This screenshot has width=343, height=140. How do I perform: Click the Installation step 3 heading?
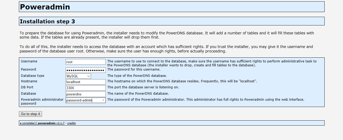48,21
